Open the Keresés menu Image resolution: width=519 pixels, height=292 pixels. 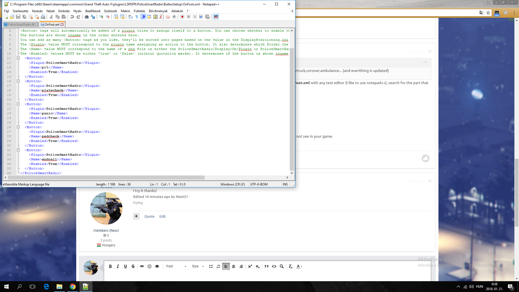pos(37,11)
